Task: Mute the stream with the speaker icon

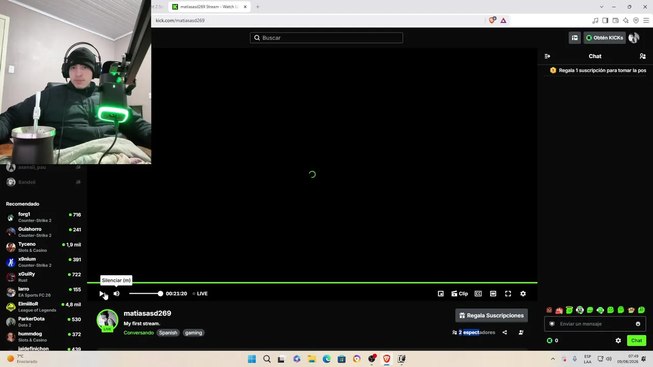Action: point(116,294)
